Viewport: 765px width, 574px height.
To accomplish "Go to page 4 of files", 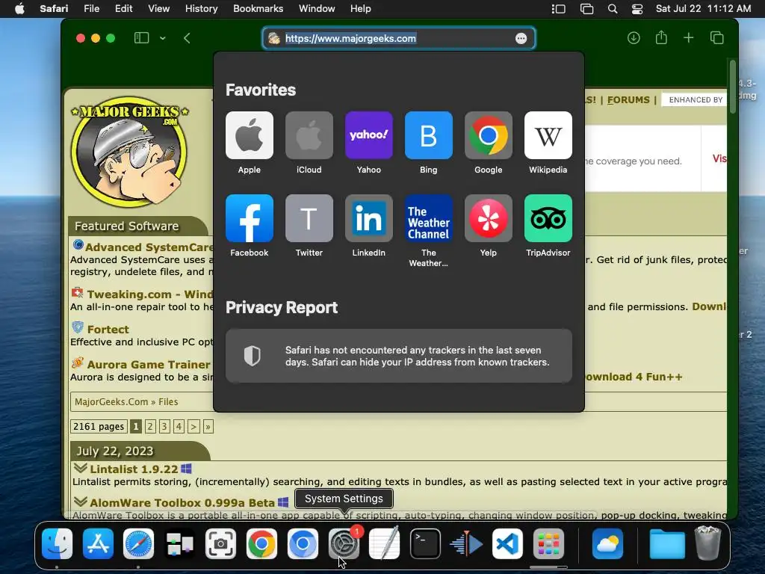I will point(179,427).
